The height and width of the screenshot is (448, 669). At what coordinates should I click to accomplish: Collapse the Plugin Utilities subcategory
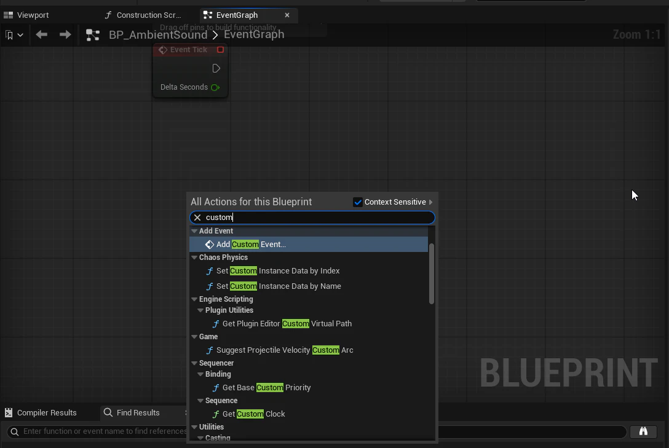[200, 310]
